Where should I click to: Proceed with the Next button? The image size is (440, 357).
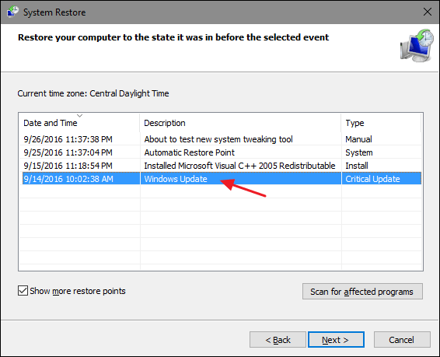[x=336, y=340]
